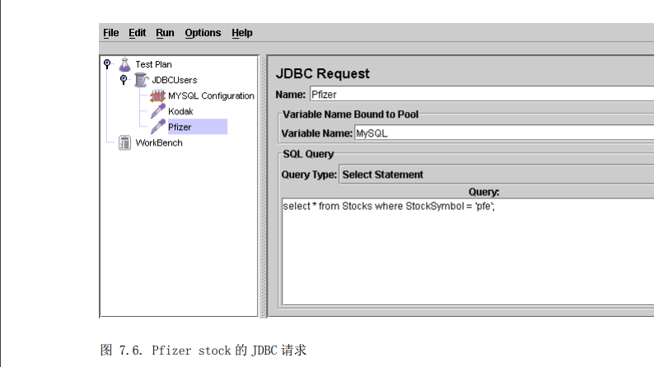Select Test Plan in the tree

153,64
